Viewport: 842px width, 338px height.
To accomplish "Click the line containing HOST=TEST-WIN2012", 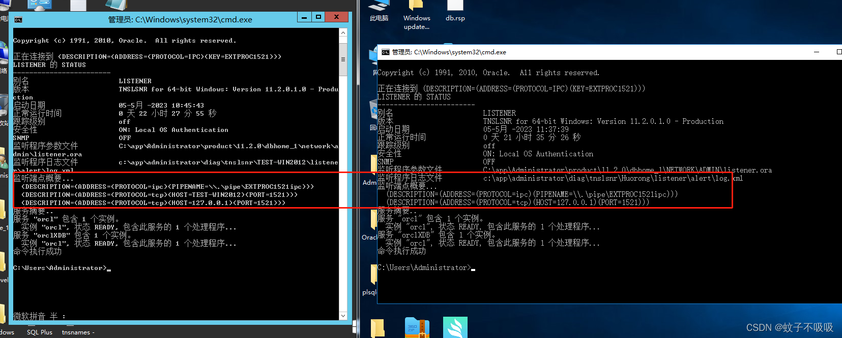I will (160, 195).
